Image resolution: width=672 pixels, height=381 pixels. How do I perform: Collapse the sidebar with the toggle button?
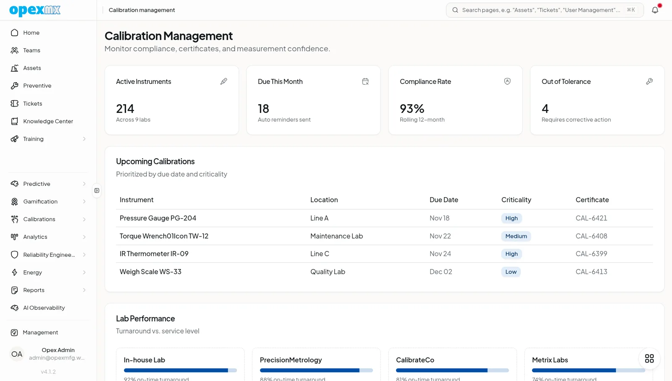click(x=97, y=190)
